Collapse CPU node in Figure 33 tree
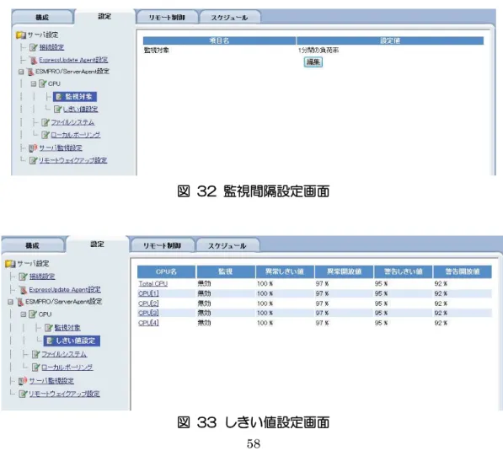 pyautogui.click(x=23, y=314)
